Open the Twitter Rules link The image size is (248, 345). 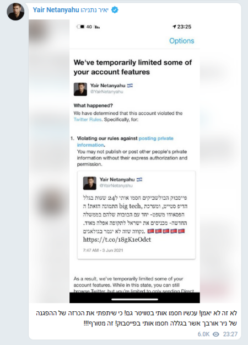[x=88, y=119]
